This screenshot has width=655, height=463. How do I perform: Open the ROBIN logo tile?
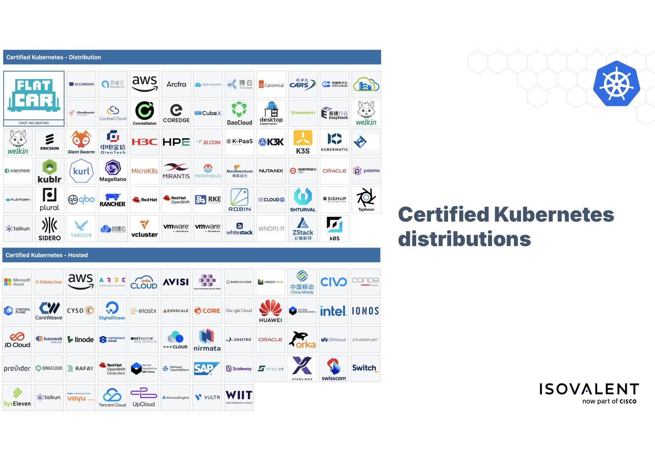[x=240, y=200]
